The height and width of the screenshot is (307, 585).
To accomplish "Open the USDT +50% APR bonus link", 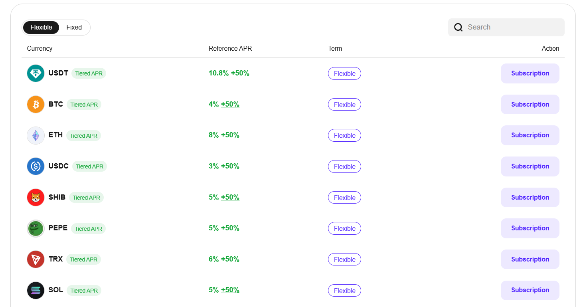I will 240,73.
